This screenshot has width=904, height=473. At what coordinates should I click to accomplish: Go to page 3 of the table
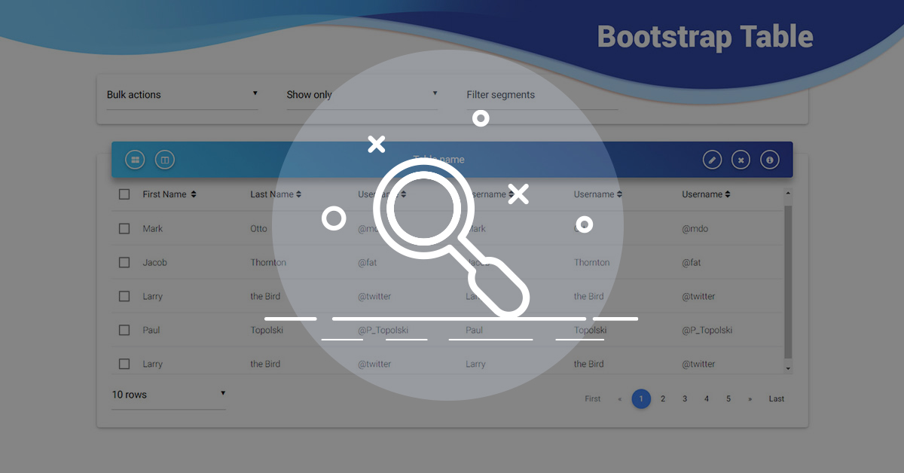[685, 398]
